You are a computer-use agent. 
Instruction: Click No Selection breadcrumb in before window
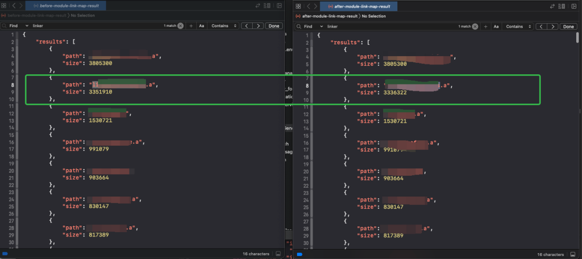pyautogui.click(x=83, y=16)
